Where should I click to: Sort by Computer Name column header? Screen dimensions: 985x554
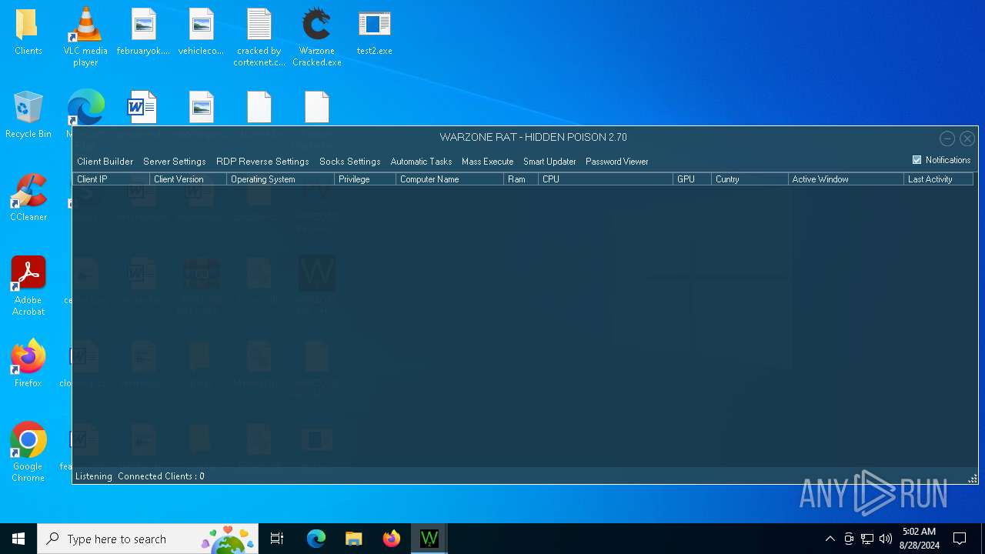[x=450, y=179]
